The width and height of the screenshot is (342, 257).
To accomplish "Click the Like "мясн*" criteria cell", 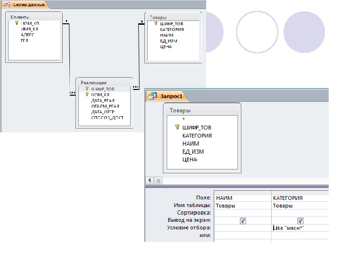I will pyautogui.click(x=300, y=228).
